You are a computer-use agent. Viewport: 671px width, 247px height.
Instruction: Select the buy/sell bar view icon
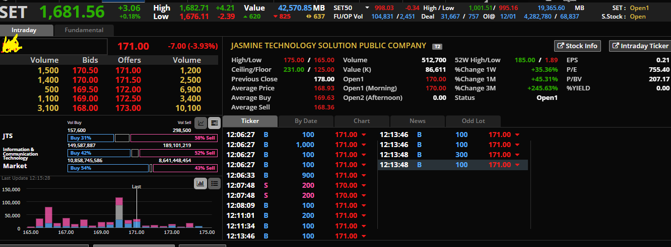[x=214, y=122]
